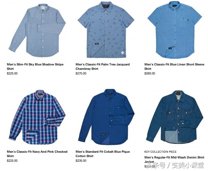Select the $225.00 price under Checked Shirt

pyautogui.click(x=12, y=161)
